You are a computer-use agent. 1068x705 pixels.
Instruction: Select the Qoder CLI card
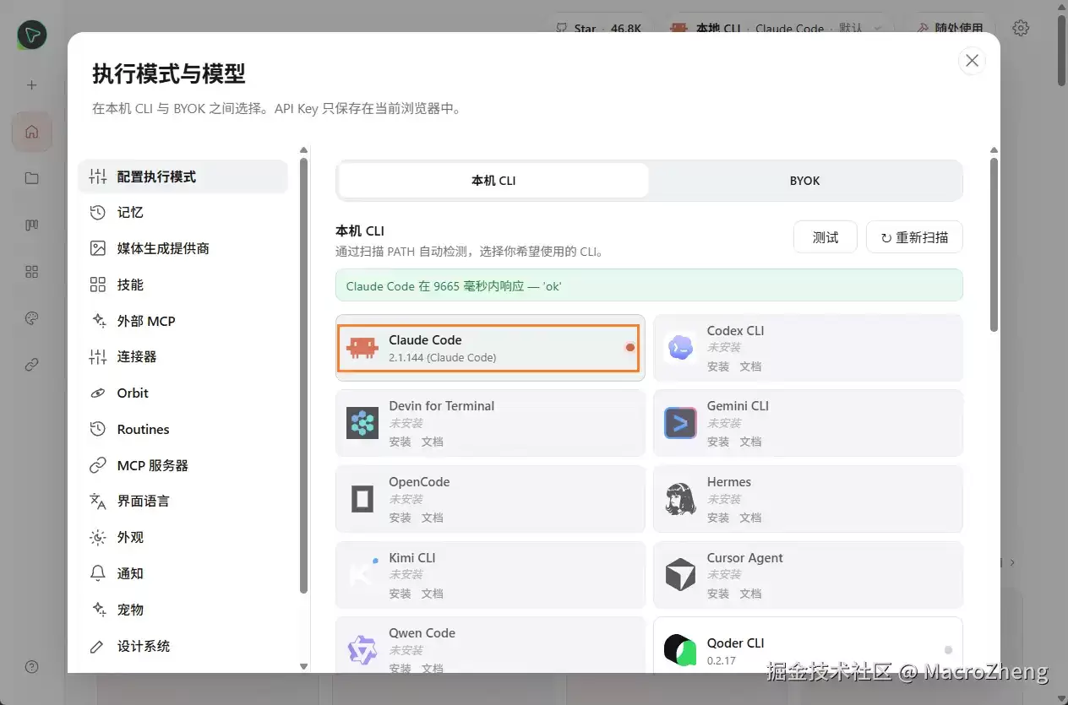[x=808, y=647]
